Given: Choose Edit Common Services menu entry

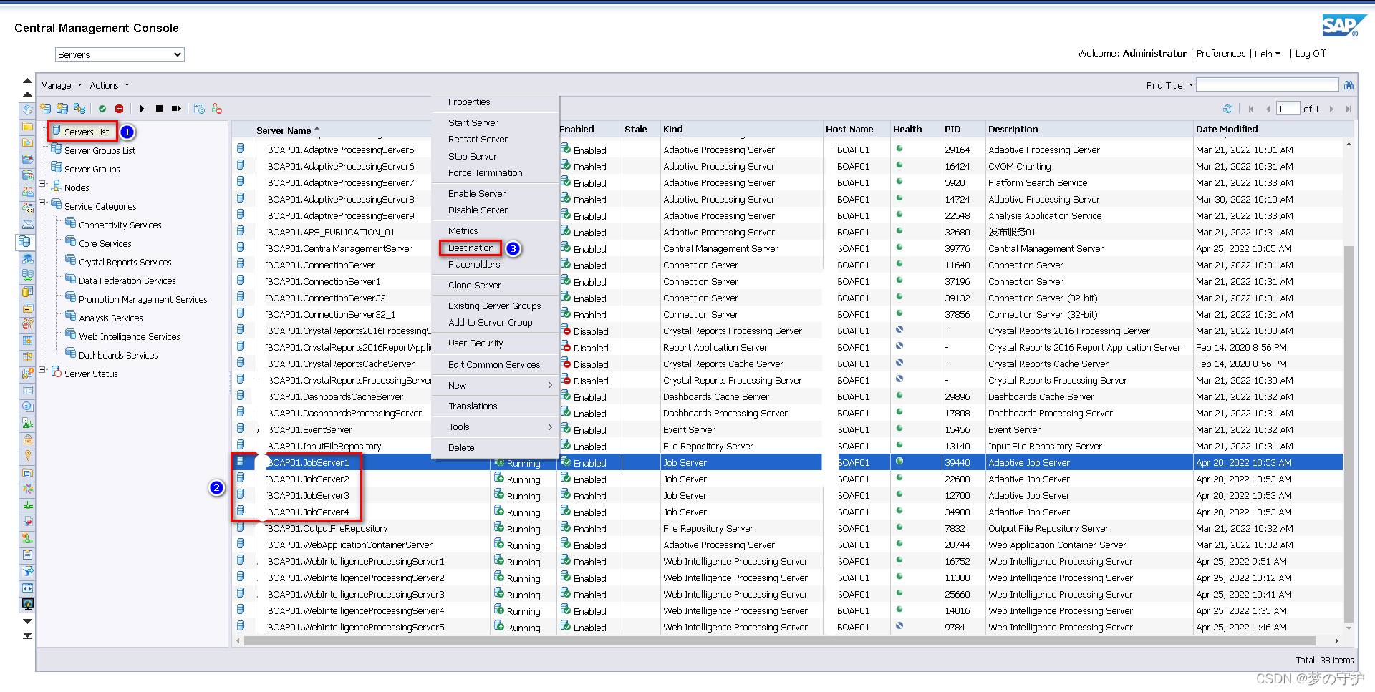Looking at the screenshot, I should (x=495, y=364).
